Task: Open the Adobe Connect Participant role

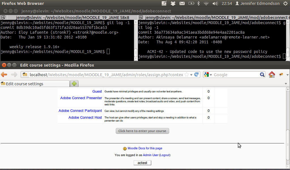Action: [80, 110]
